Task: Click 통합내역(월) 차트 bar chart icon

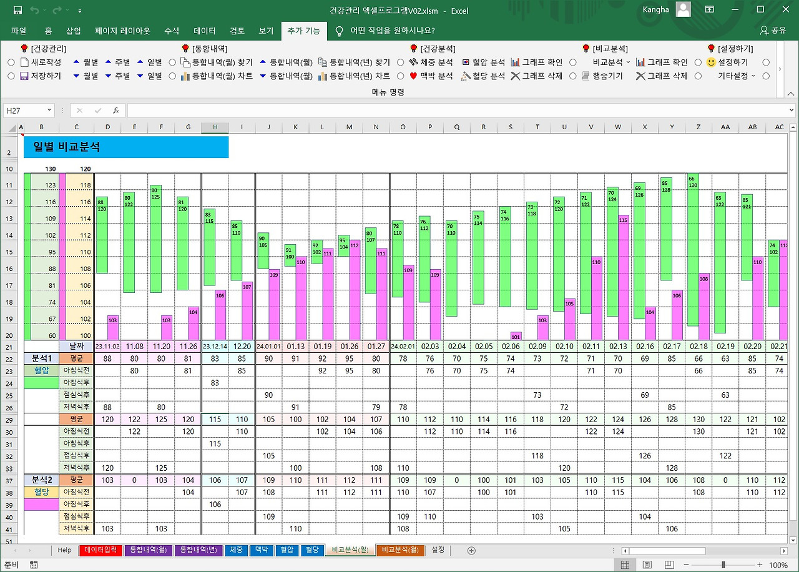Action: (185, 76)
